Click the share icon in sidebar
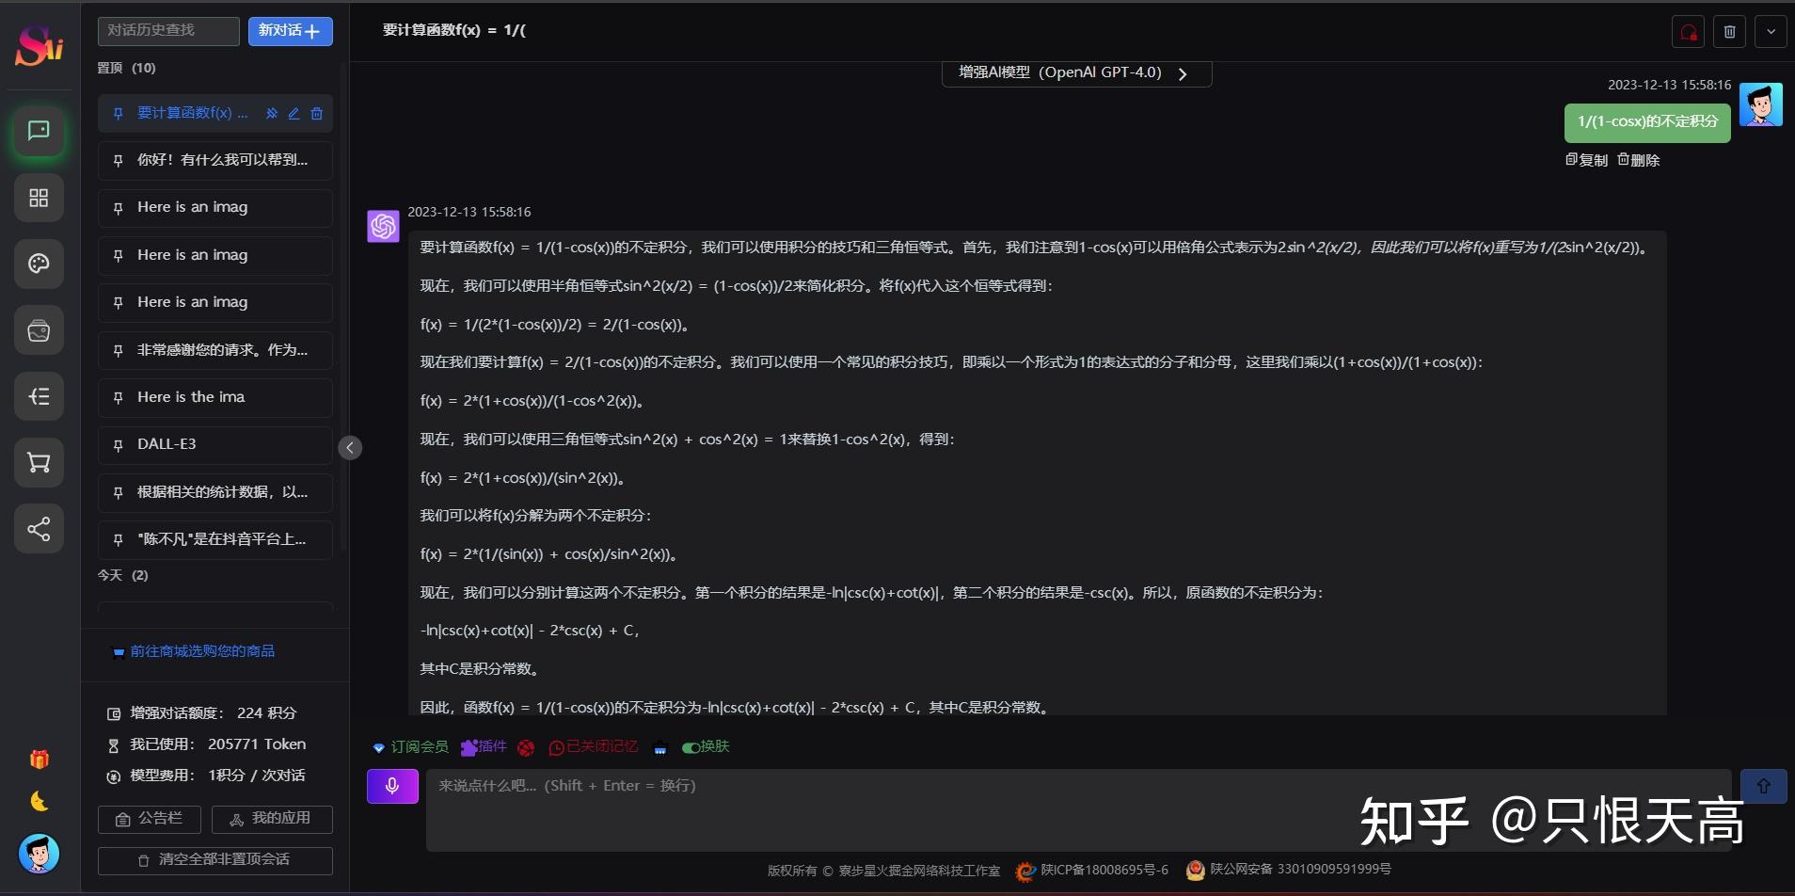The image size is (1795, 896). pyautogui.click(x=38, y=528)
